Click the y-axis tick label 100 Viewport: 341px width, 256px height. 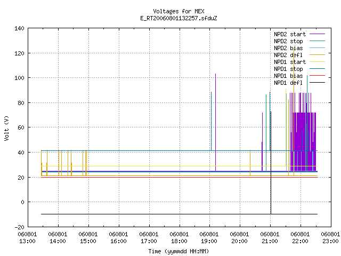19,78
